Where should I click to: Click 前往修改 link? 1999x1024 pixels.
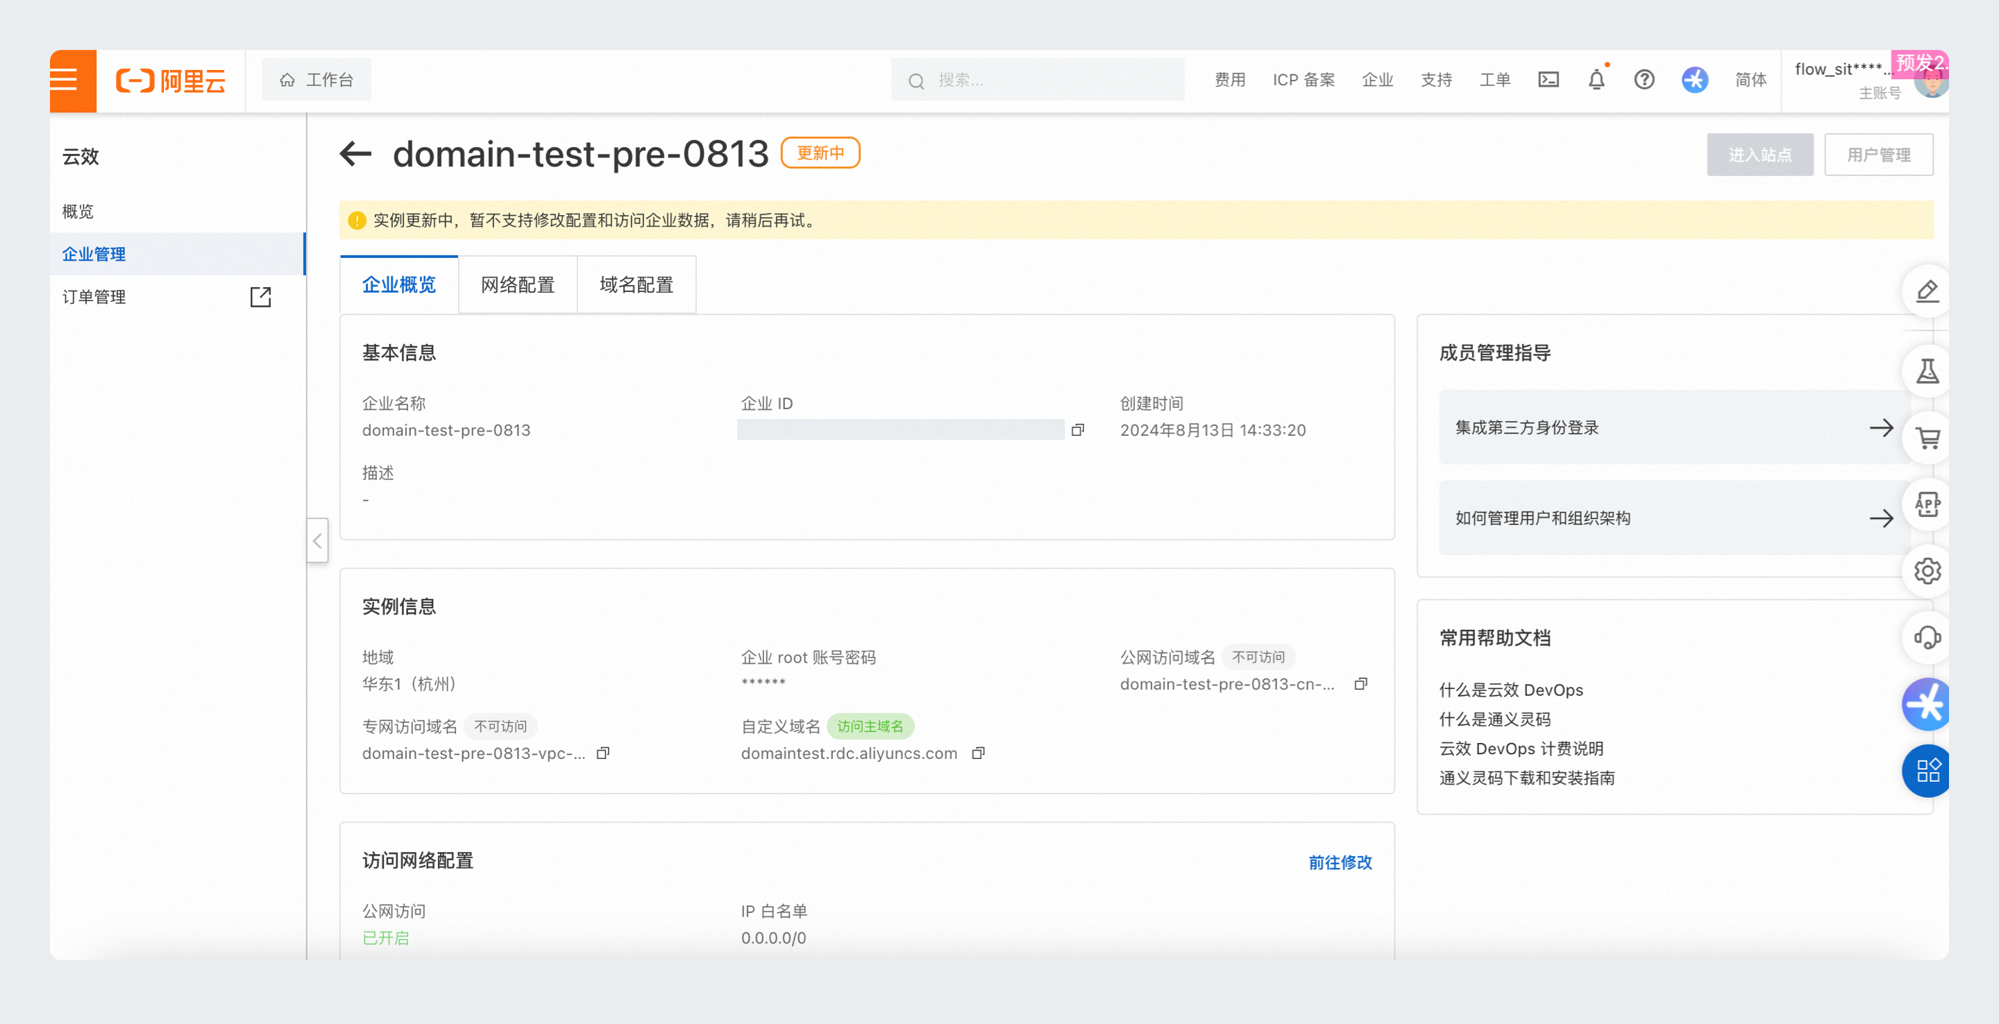pyautogui.click(x=1340, y=862)
